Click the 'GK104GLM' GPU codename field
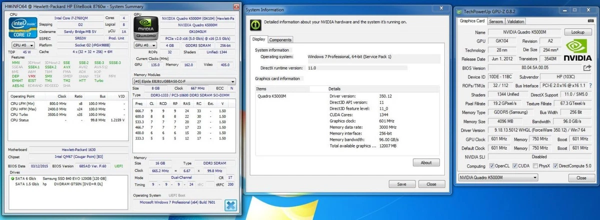The width and height of the screenshot is (600, 220). pos(198,31)
